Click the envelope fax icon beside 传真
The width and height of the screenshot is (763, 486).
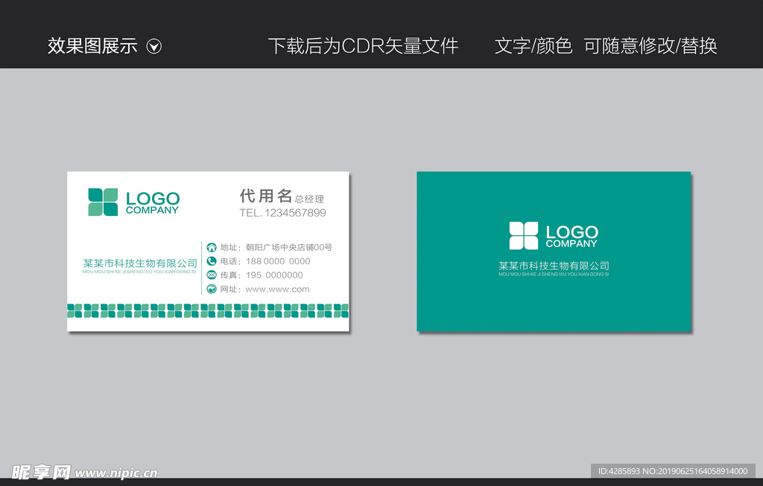[x=212, y=274]
